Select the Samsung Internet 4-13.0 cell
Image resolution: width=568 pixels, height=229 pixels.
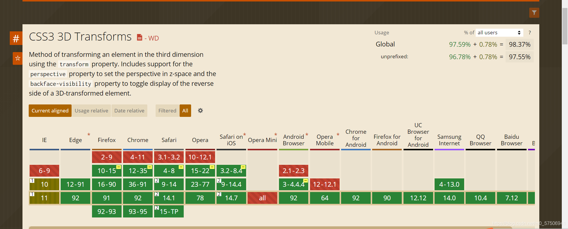pos(449,184)
